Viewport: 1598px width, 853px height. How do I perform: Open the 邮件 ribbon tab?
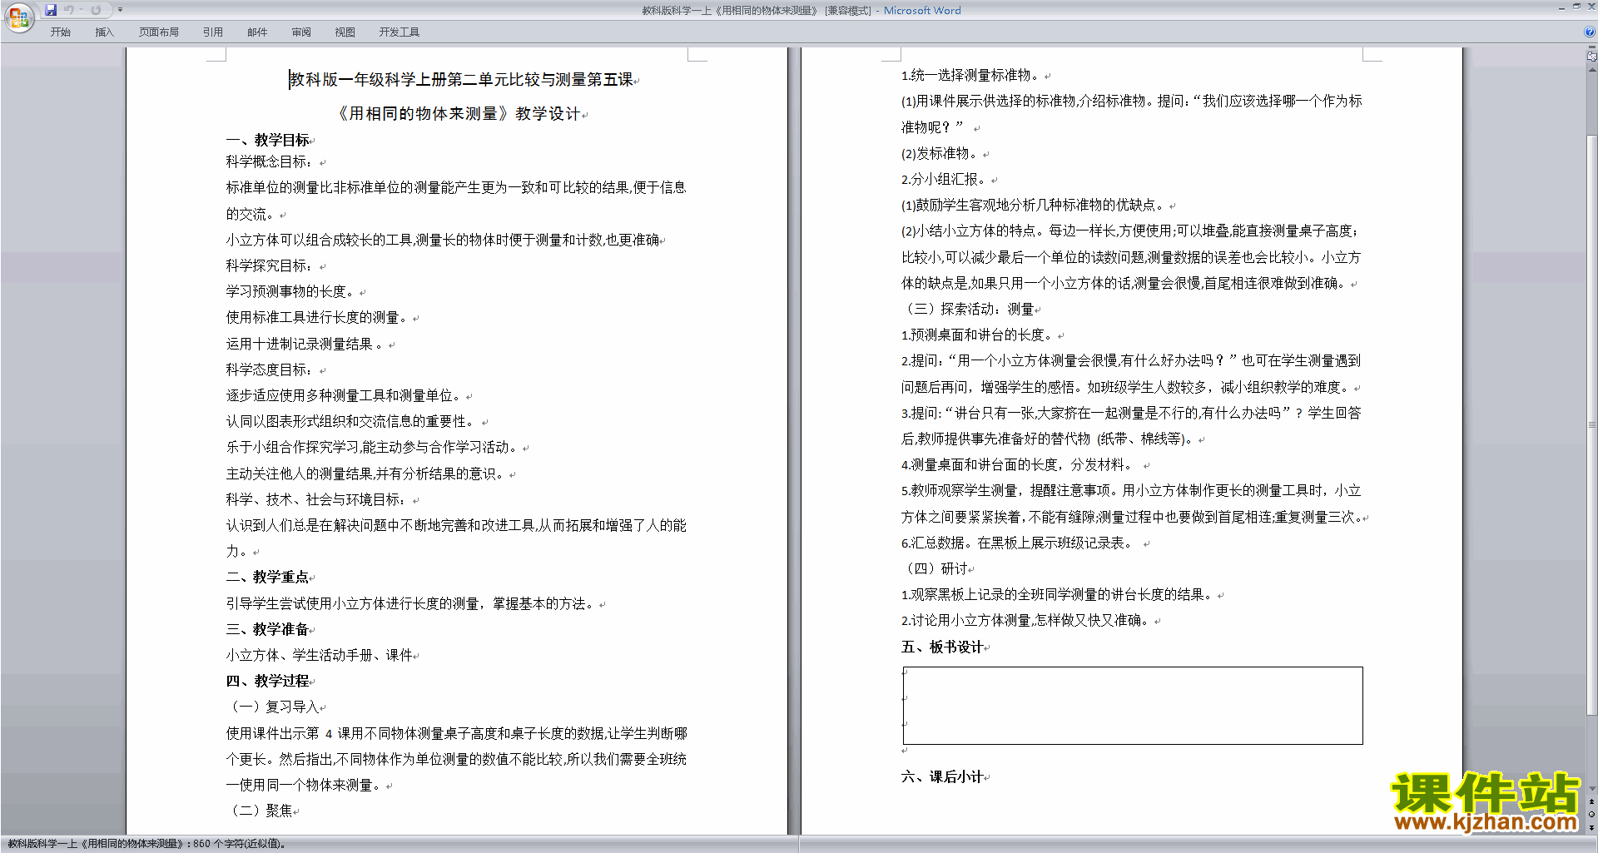(x=257, y=32)
